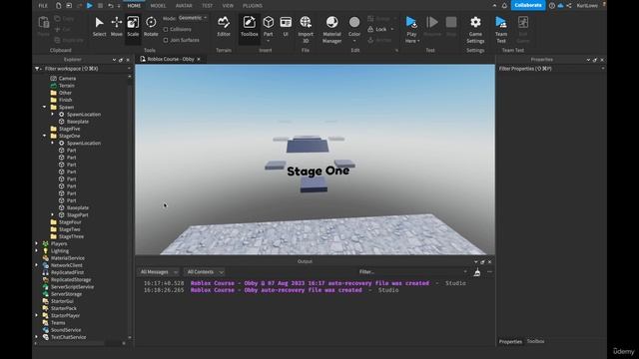Screen dimensions: 639x359
Task: Collapse the StageOne folder
Action: [44, 136]
